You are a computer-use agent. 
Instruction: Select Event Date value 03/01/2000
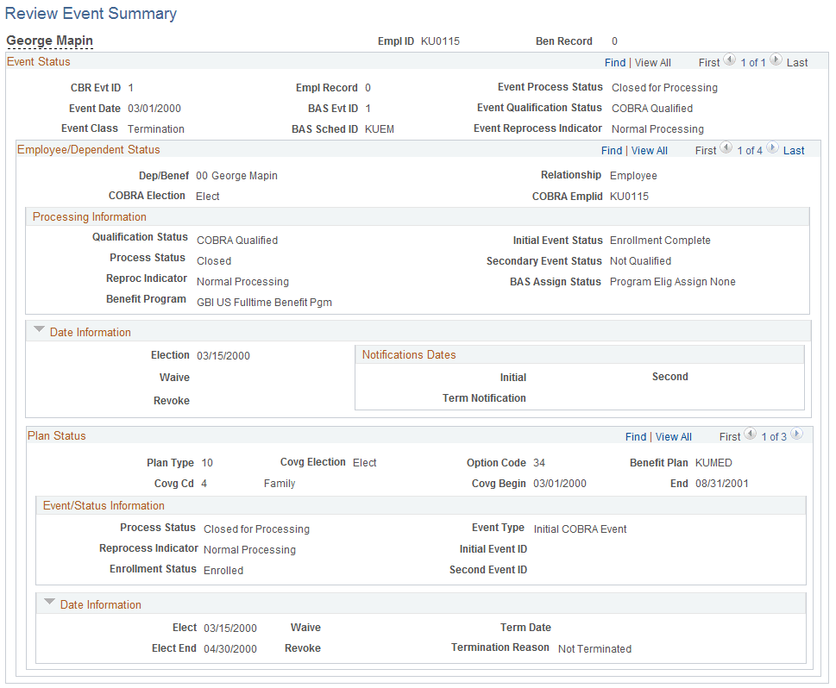pos(154,109)
